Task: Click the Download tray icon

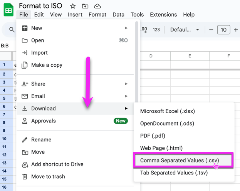Action: (25, 108)
